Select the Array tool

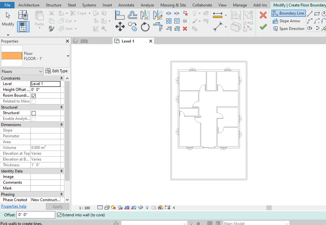[169, 21]
